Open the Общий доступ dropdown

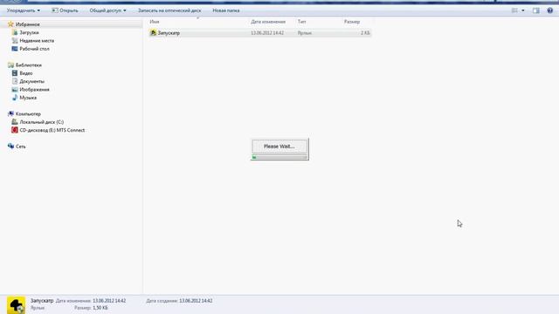tap(107, 10)
